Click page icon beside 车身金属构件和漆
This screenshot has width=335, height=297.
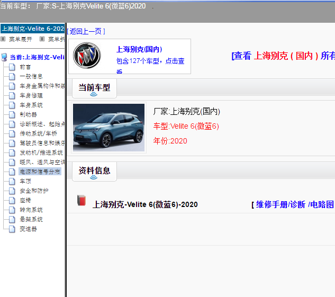12,86
